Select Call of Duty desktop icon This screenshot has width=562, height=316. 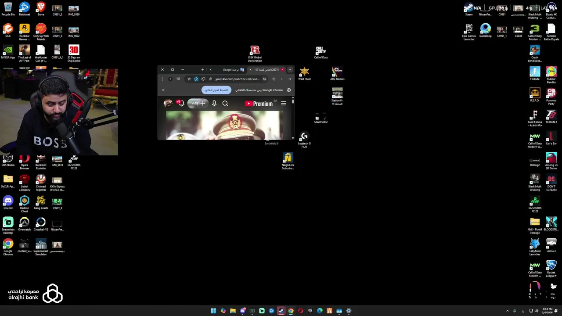click(321, 52)
